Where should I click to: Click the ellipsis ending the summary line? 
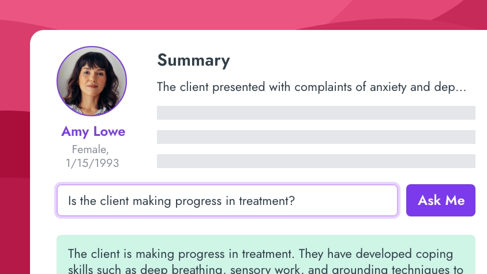click(x=460, y=89)
